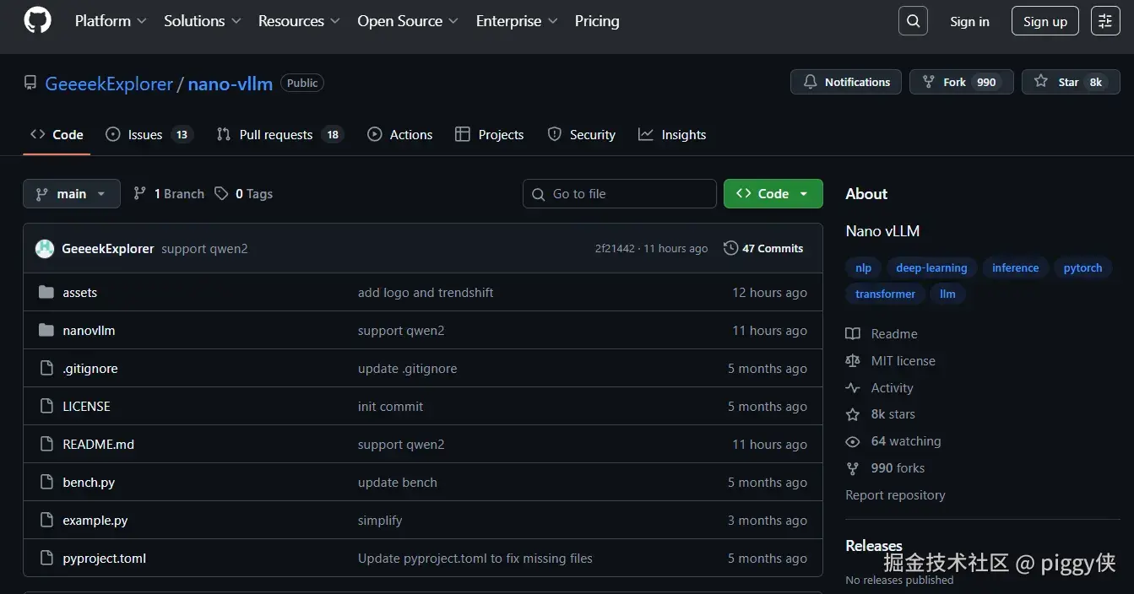Click the Releases heading

pyautogui.click(x=874, y=546)
